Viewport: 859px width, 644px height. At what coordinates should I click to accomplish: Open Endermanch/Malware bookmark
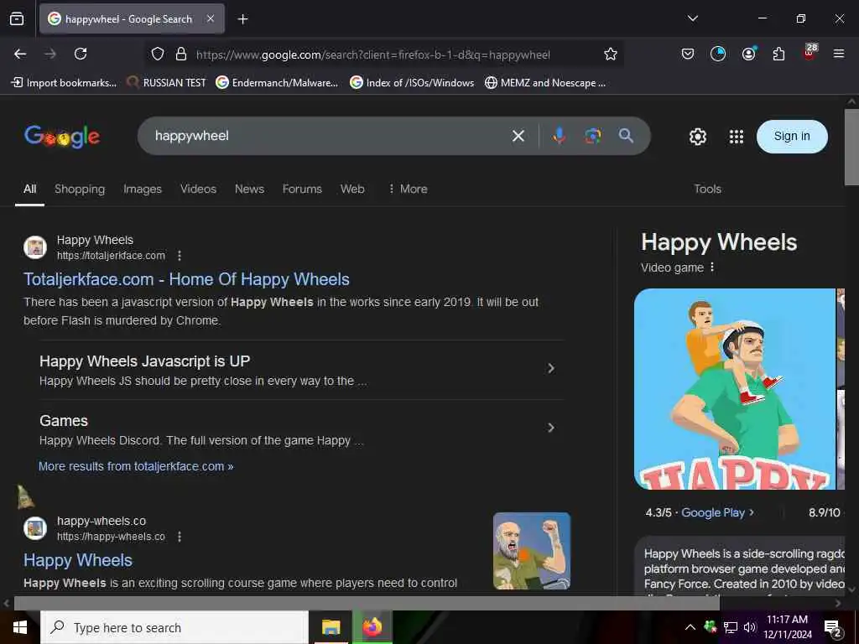[x=277, y=83]
